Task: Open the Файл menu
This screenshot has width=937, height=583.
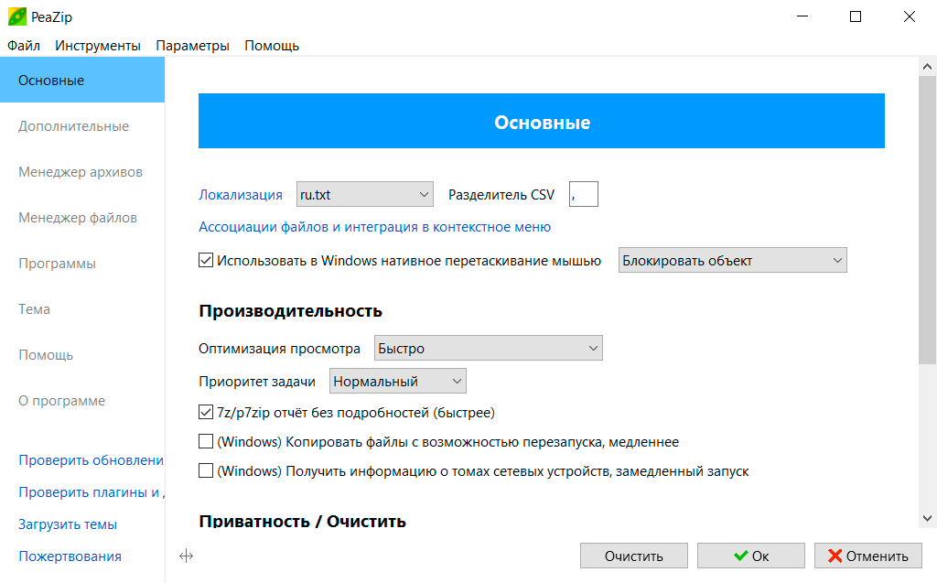Action: [x=24, y=46]
